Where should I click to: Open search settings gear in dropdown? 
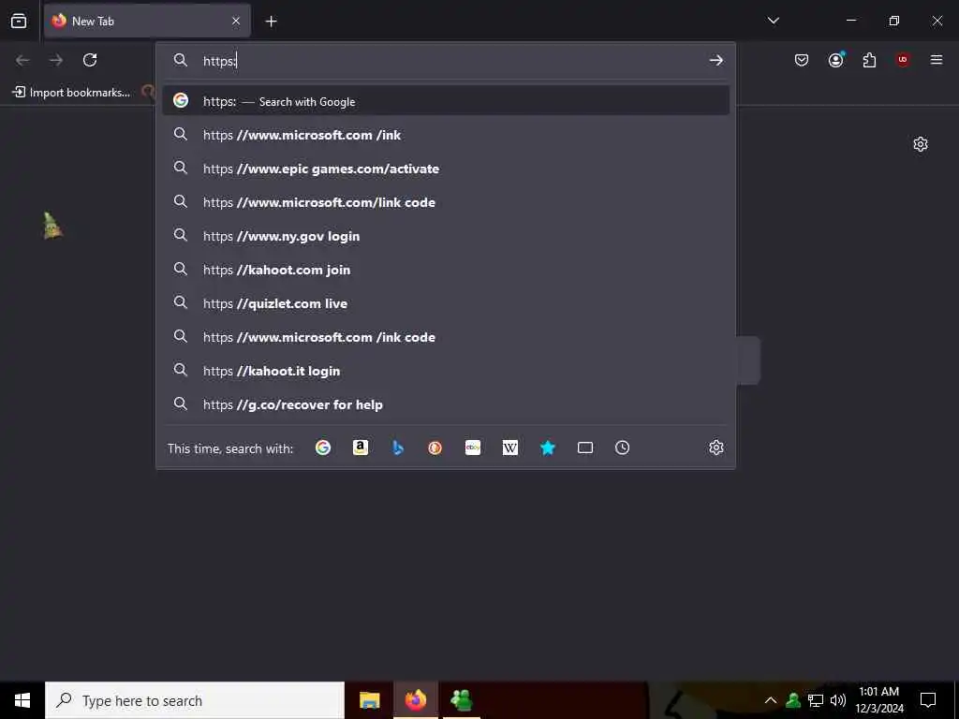click(716, 448)
